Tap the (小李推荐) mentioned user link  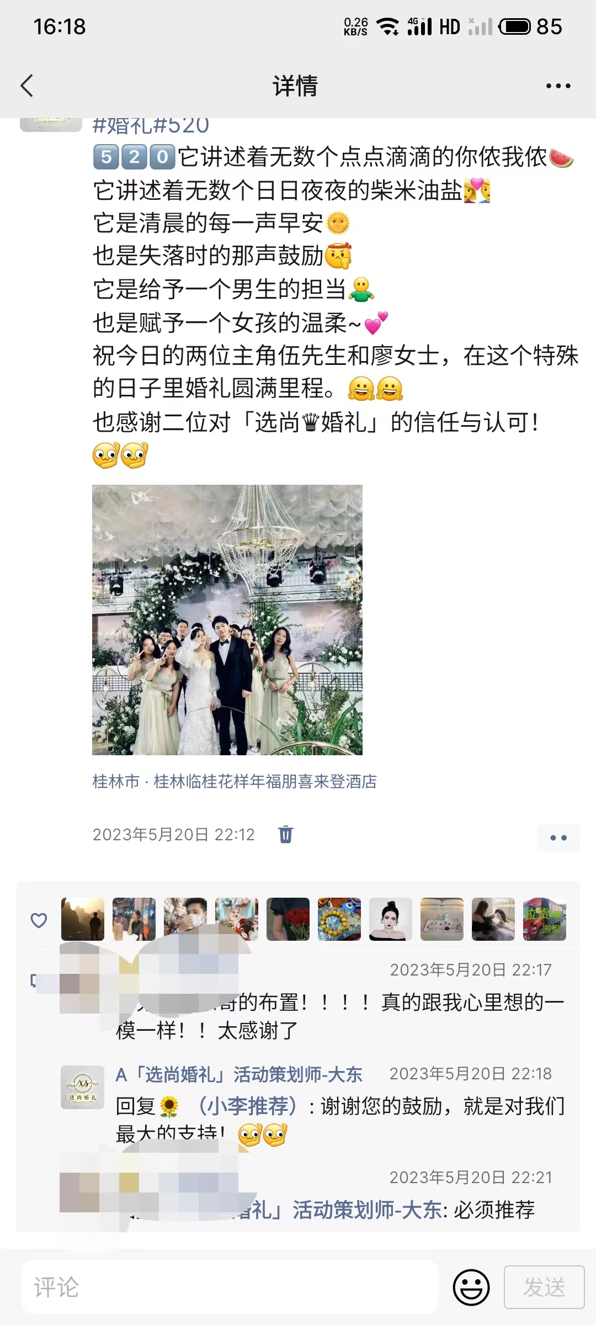tap(247, 1106)
